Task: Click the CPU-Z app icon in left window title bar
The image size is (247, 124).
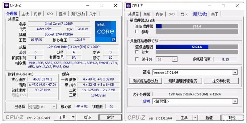Action: [x=6, y=5]
